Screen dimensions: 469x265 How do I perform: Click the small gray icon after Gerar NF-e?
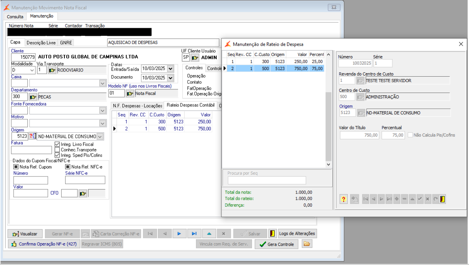coord(85,234)
